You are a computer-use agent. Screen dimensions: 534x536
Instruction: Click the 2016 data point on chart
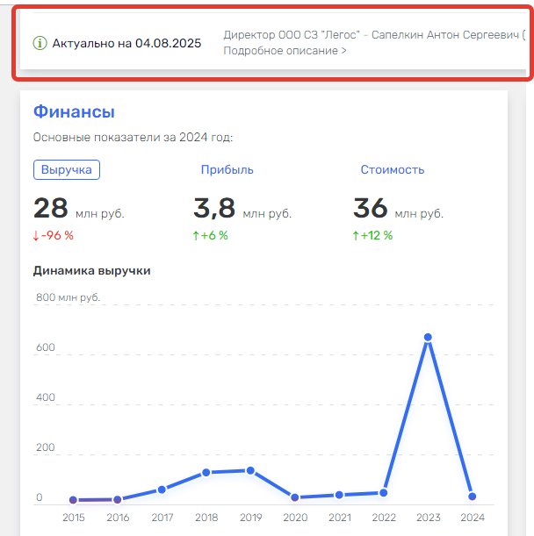point(118,500)
